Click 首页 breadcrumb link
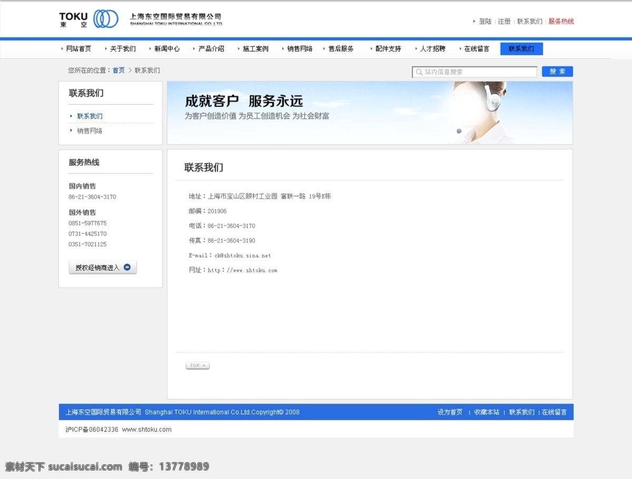Screen dimensions: 632x479 tap(118, 71)
